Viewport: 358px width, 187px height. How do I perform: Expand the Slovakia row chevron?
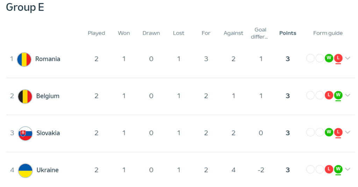click(x=348, y=132)
